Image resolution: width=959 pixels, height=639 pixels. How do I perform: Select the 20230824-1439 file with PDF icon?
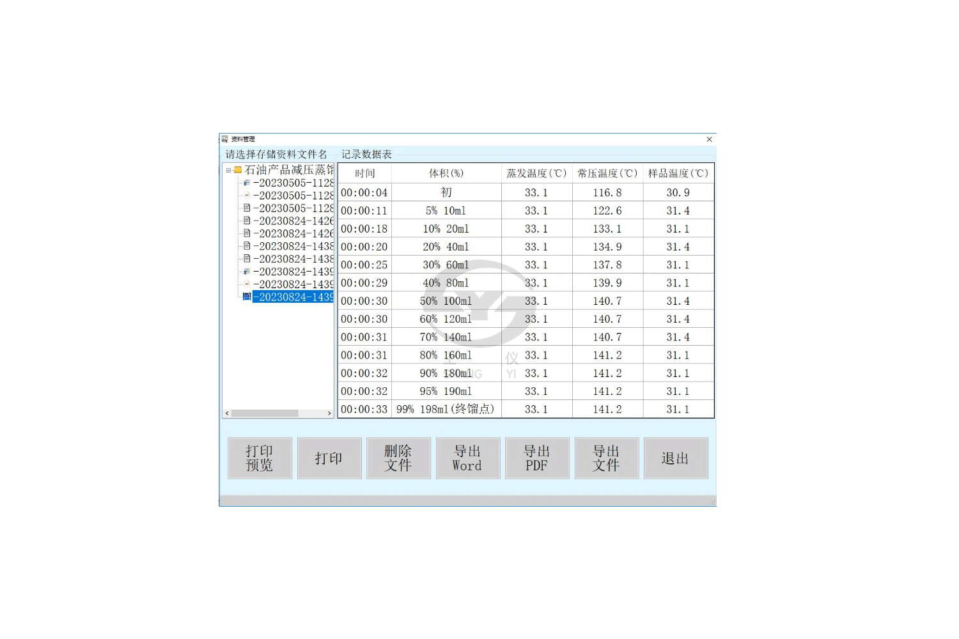pos(293,284)
